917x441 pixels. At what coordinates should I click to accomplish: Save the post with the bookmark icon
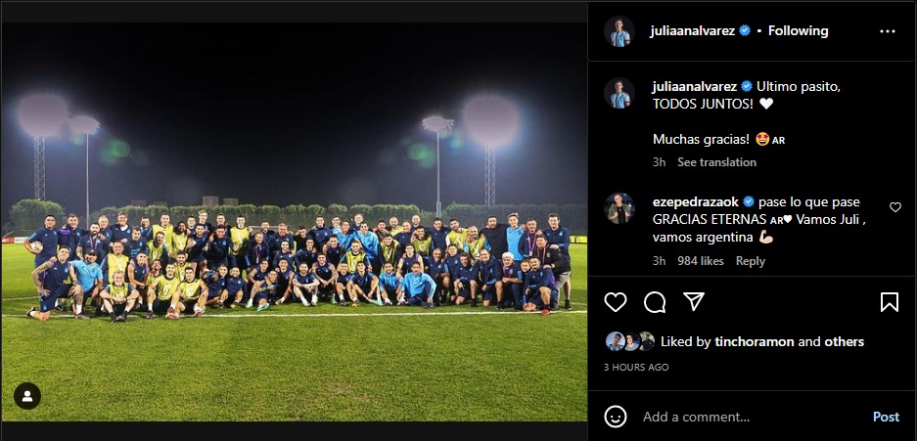890,302
